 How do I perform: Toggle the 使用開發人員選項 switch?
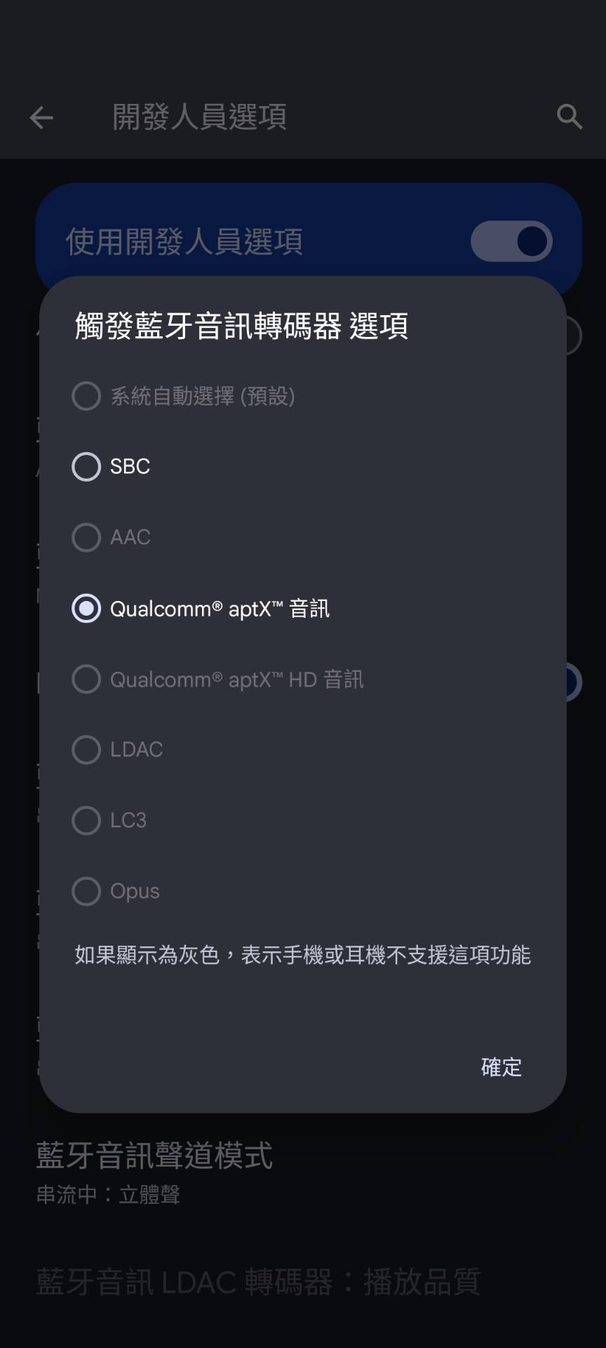(x=511, y=242)
